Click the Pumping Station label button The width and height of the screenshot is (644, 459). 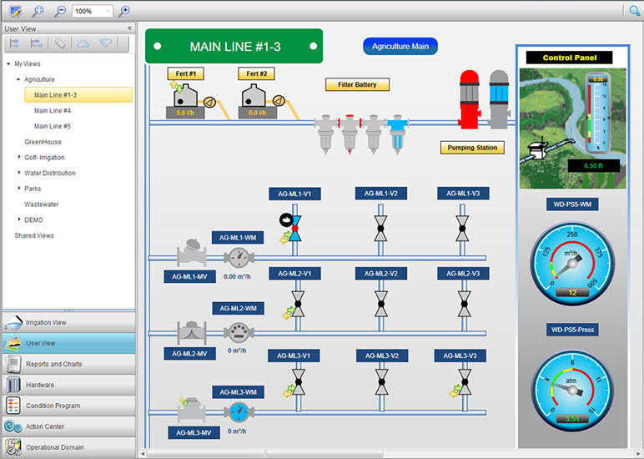click(x=472, y=148)
